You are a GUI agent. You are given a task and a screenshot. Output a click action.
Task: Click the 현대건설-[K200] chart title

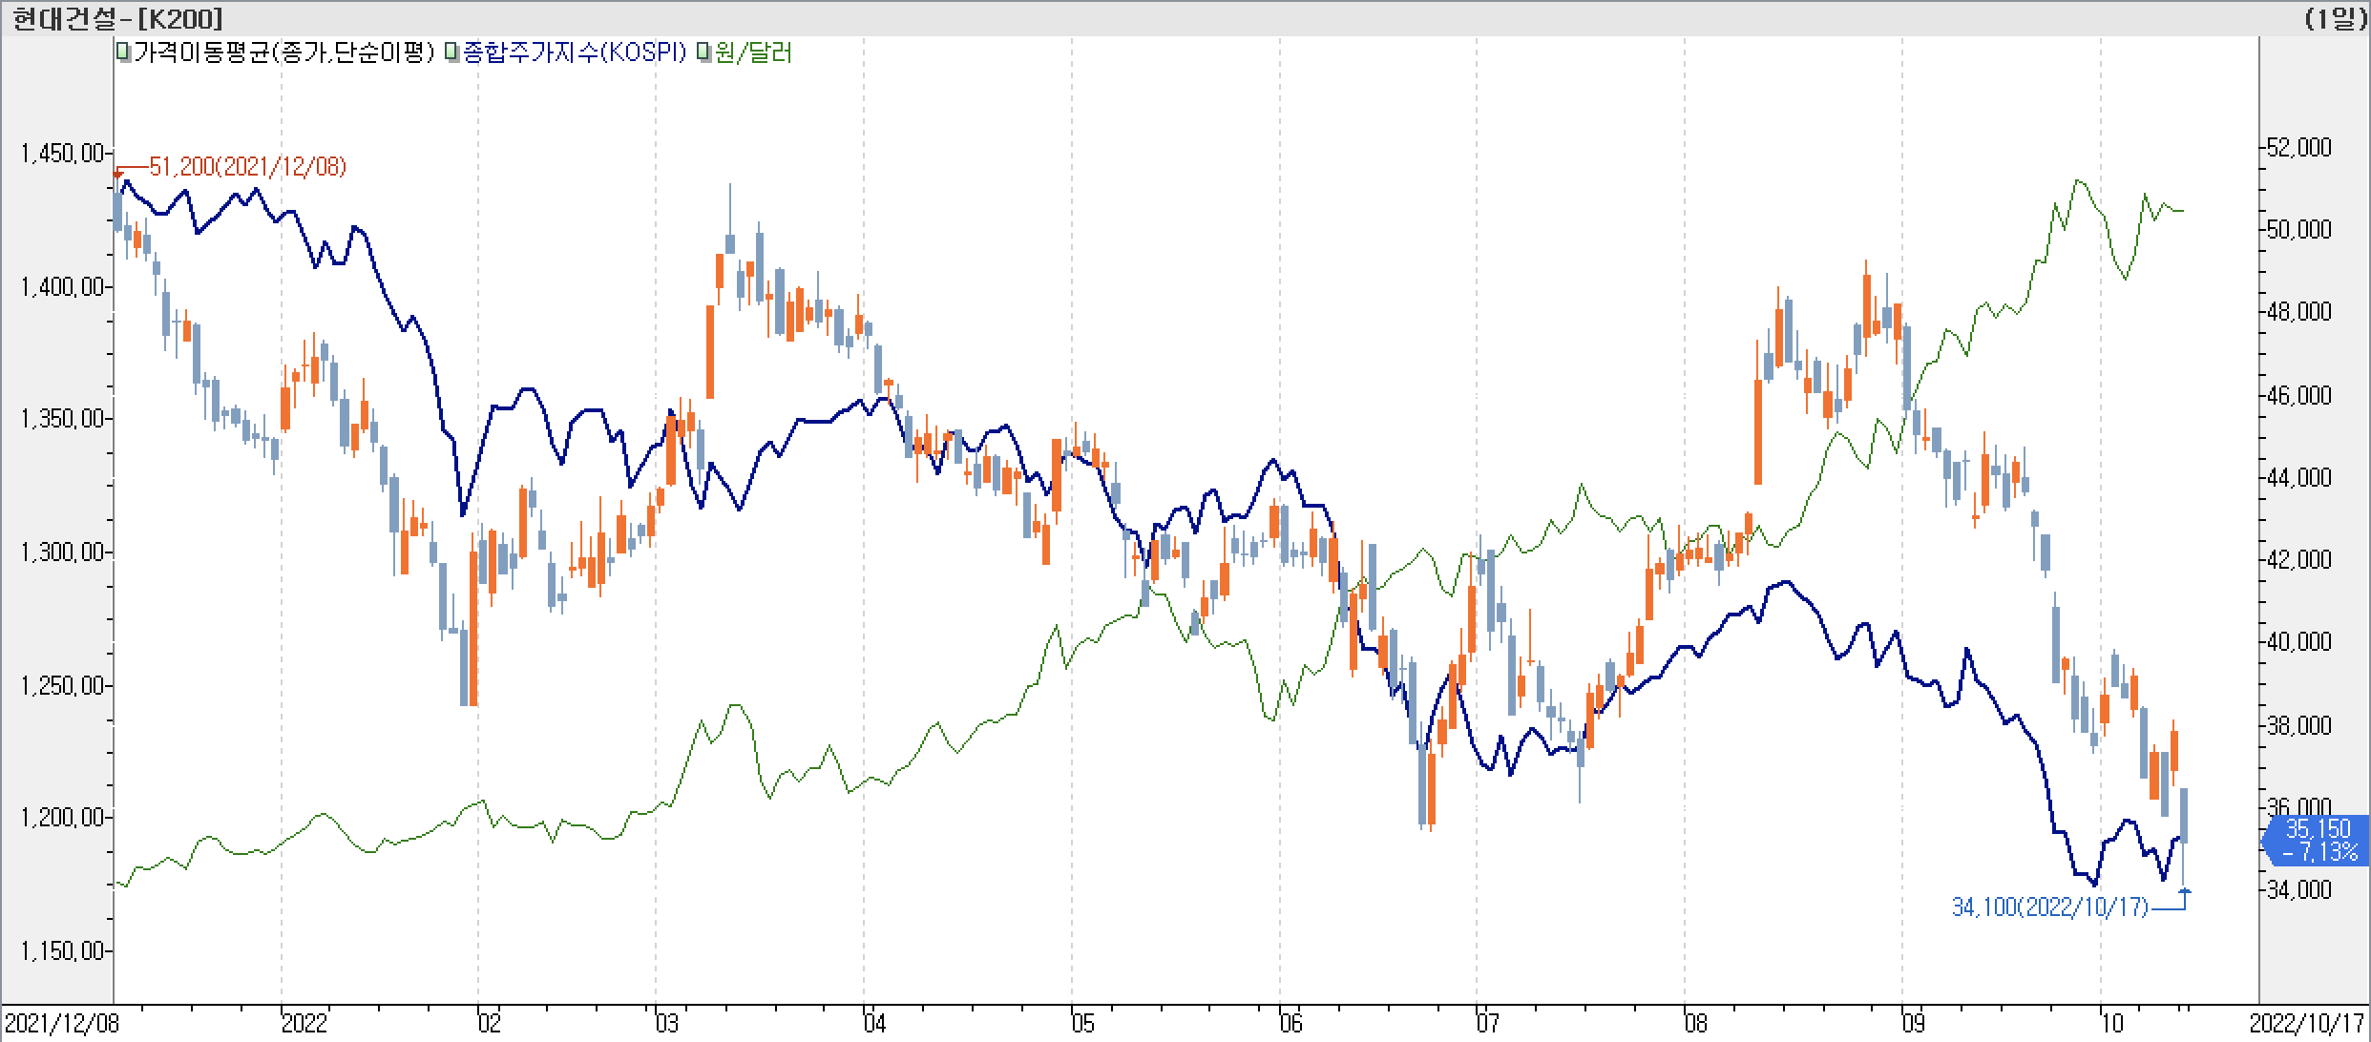[117, 18]
